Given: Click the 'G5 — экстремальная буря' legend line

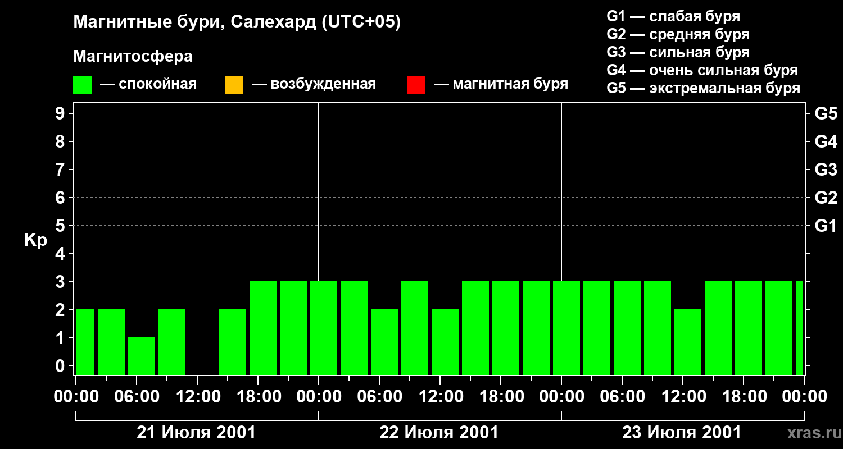Looking at the screenshot, I should coord(704,88).
